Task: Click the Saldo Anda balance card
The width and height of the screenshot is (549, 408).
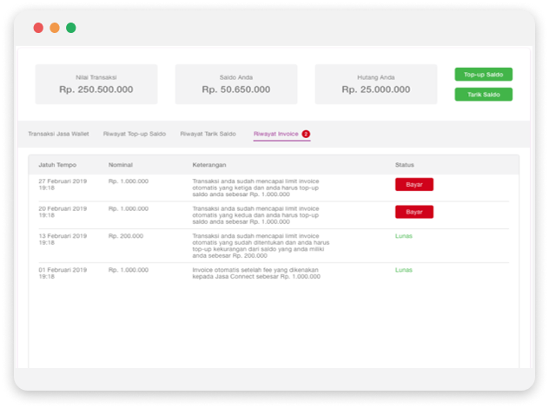Action: coord(235,84)
